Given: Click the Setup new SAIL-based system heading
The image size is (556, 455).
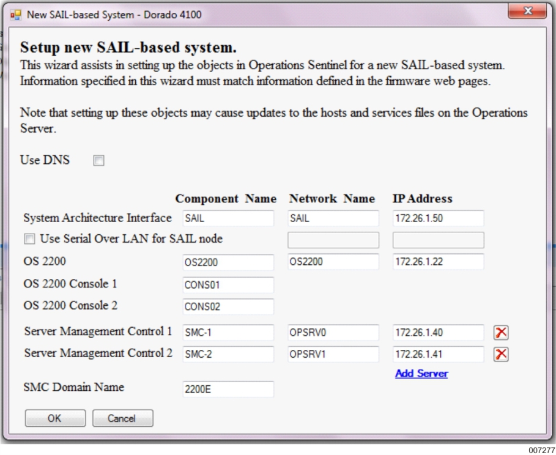Looking at the screenshot, I should pyautogui.click(x=128, y=48).
